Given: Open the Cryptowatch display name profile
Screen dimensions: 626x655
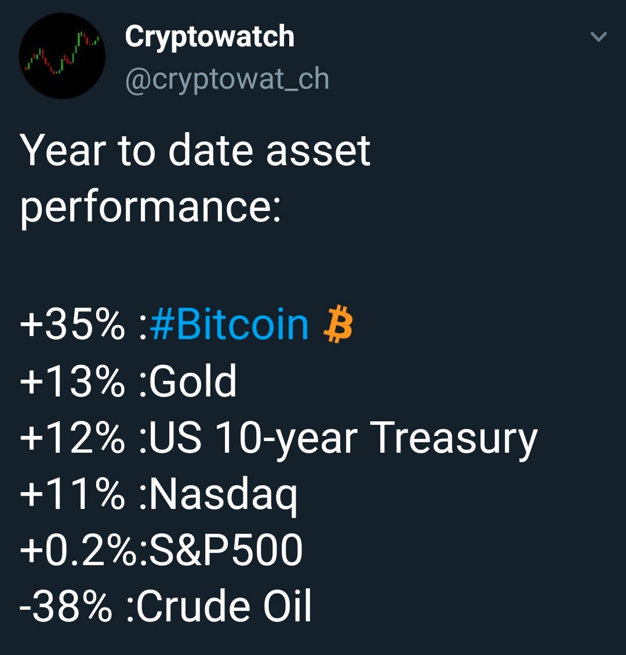Looking at the screenshot, I should [x=210, y=37].
